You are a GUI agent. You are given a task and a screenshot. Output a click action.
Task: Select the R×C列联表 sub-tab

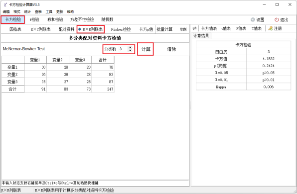(x=40, y=29)
